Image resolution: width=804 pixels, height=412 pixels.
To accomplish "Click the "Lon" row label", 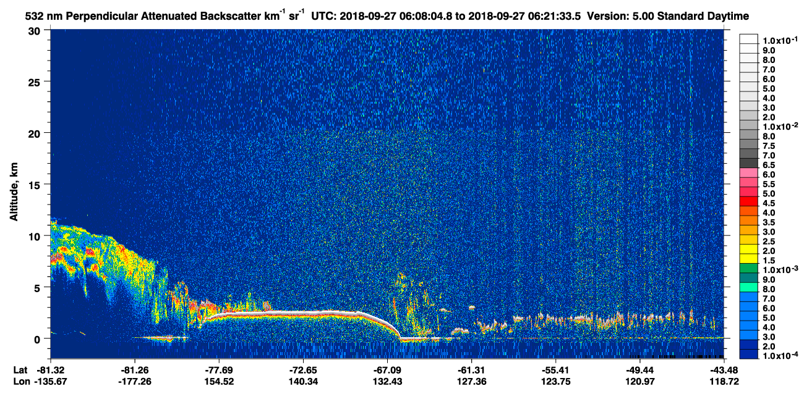I will coord(22,381).
